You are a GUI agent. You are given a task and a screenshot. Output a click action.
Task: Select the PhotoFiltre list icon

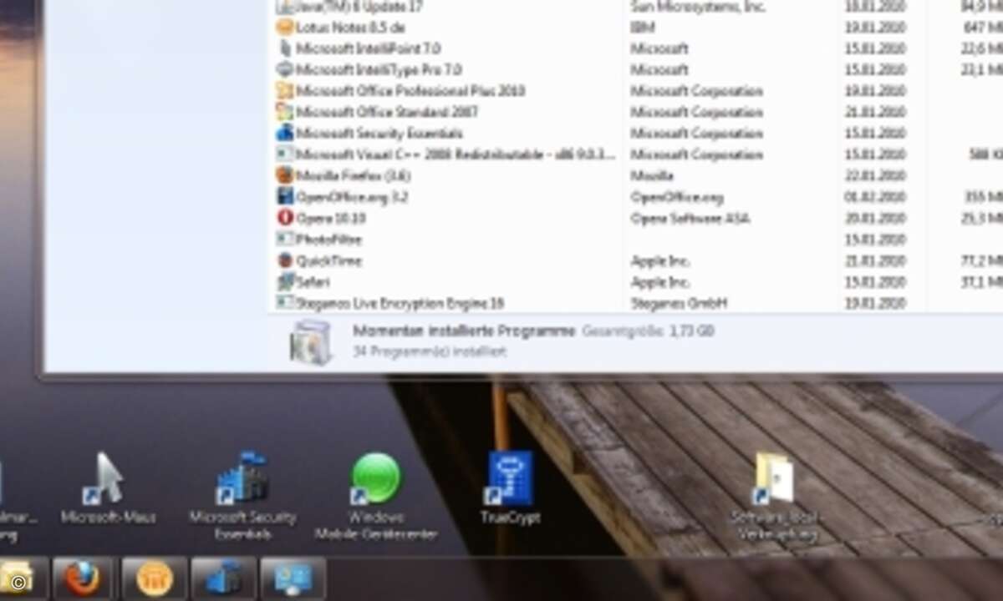point(285,240)
